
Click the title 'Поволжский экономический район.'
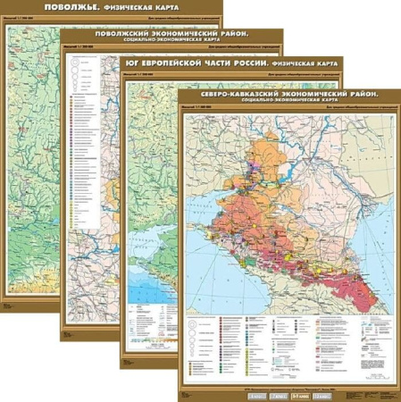(171, 34)
